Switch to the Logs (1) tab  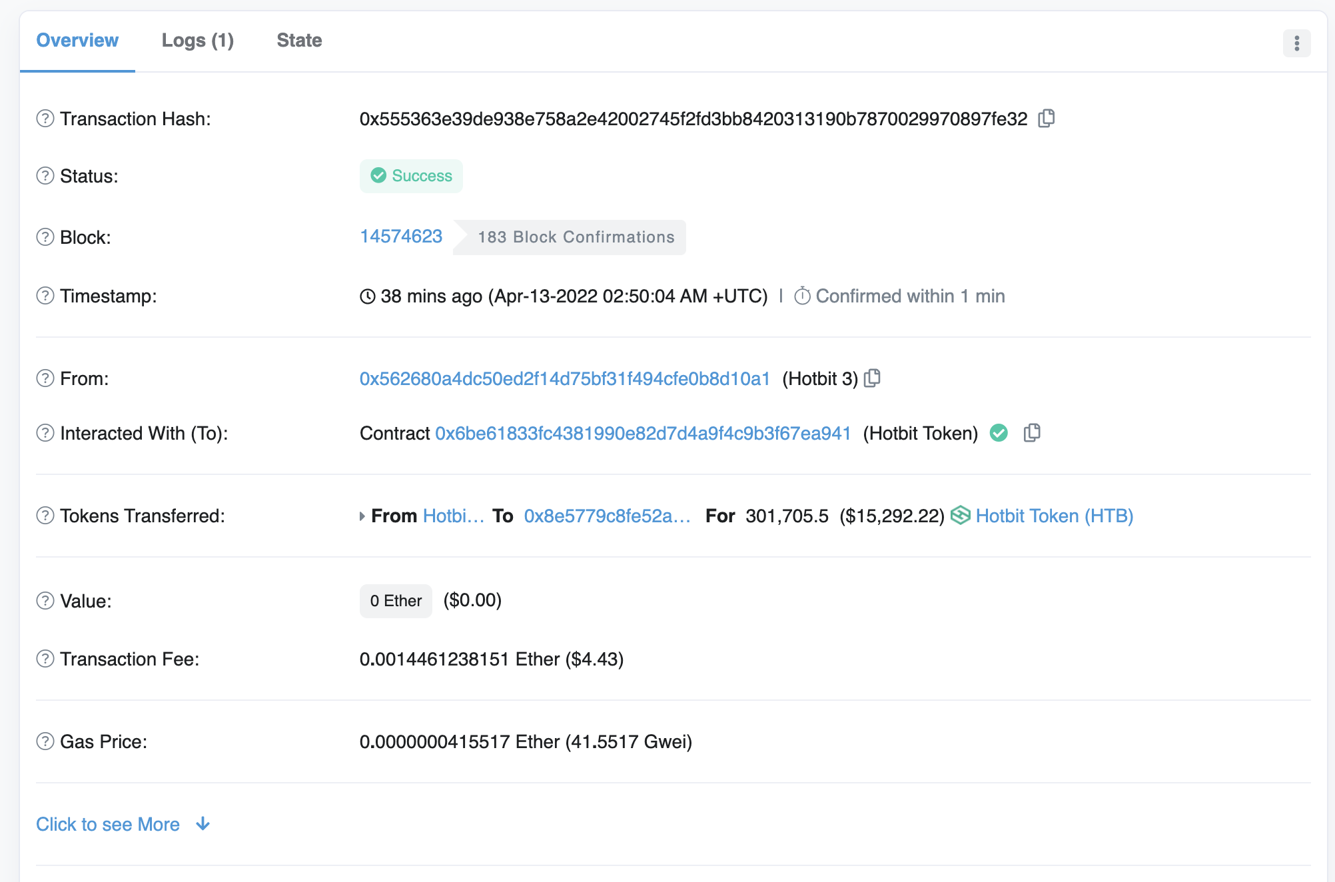click(x=198, y=41)
